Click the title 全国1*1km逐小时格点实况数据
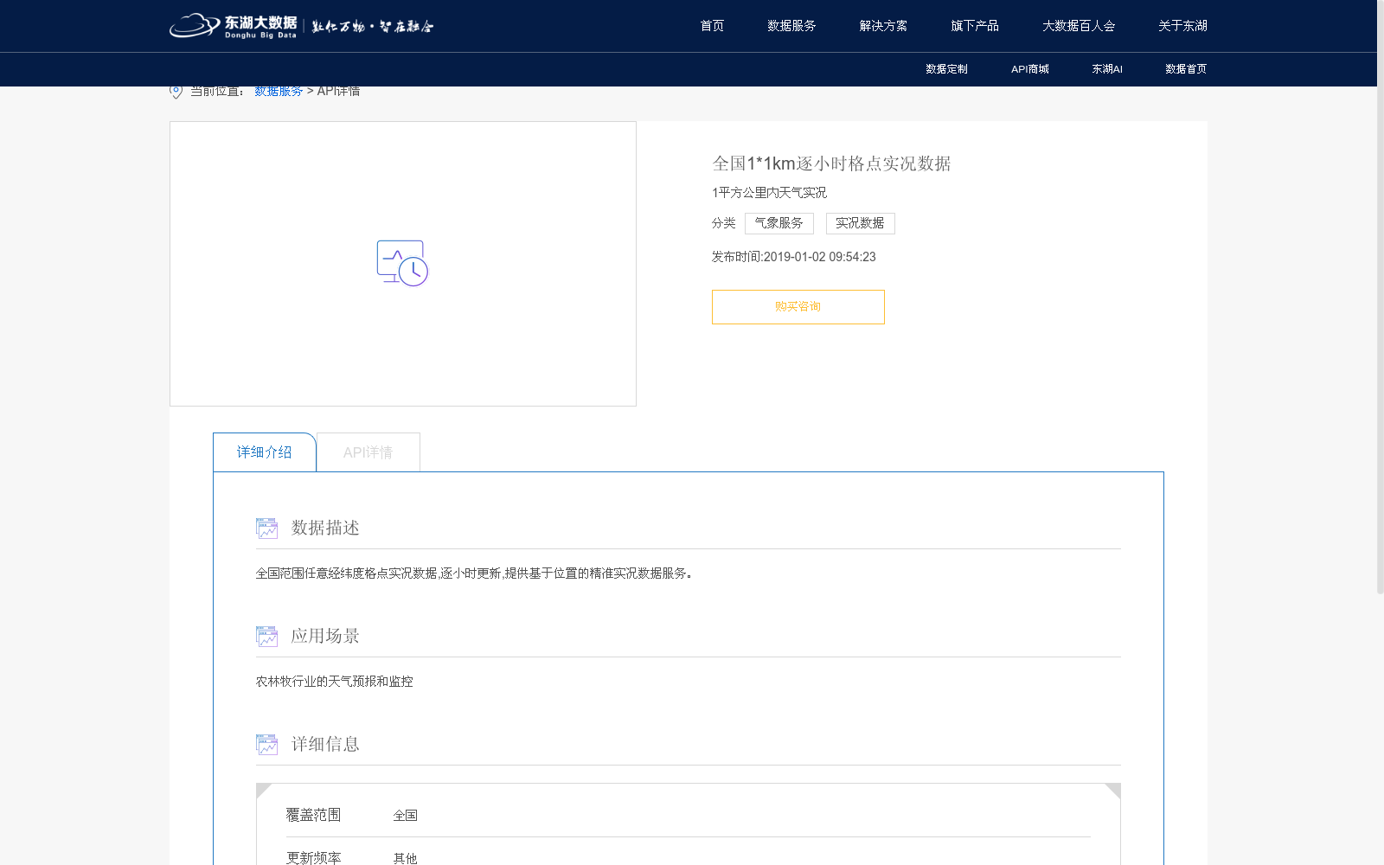This screenshot has height=865, width=1384. click(x=831, y=163)
